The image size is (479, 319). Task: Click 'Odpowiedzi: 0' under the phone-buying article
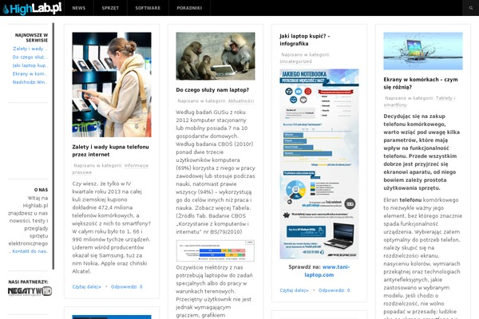[x=126, y=286]
